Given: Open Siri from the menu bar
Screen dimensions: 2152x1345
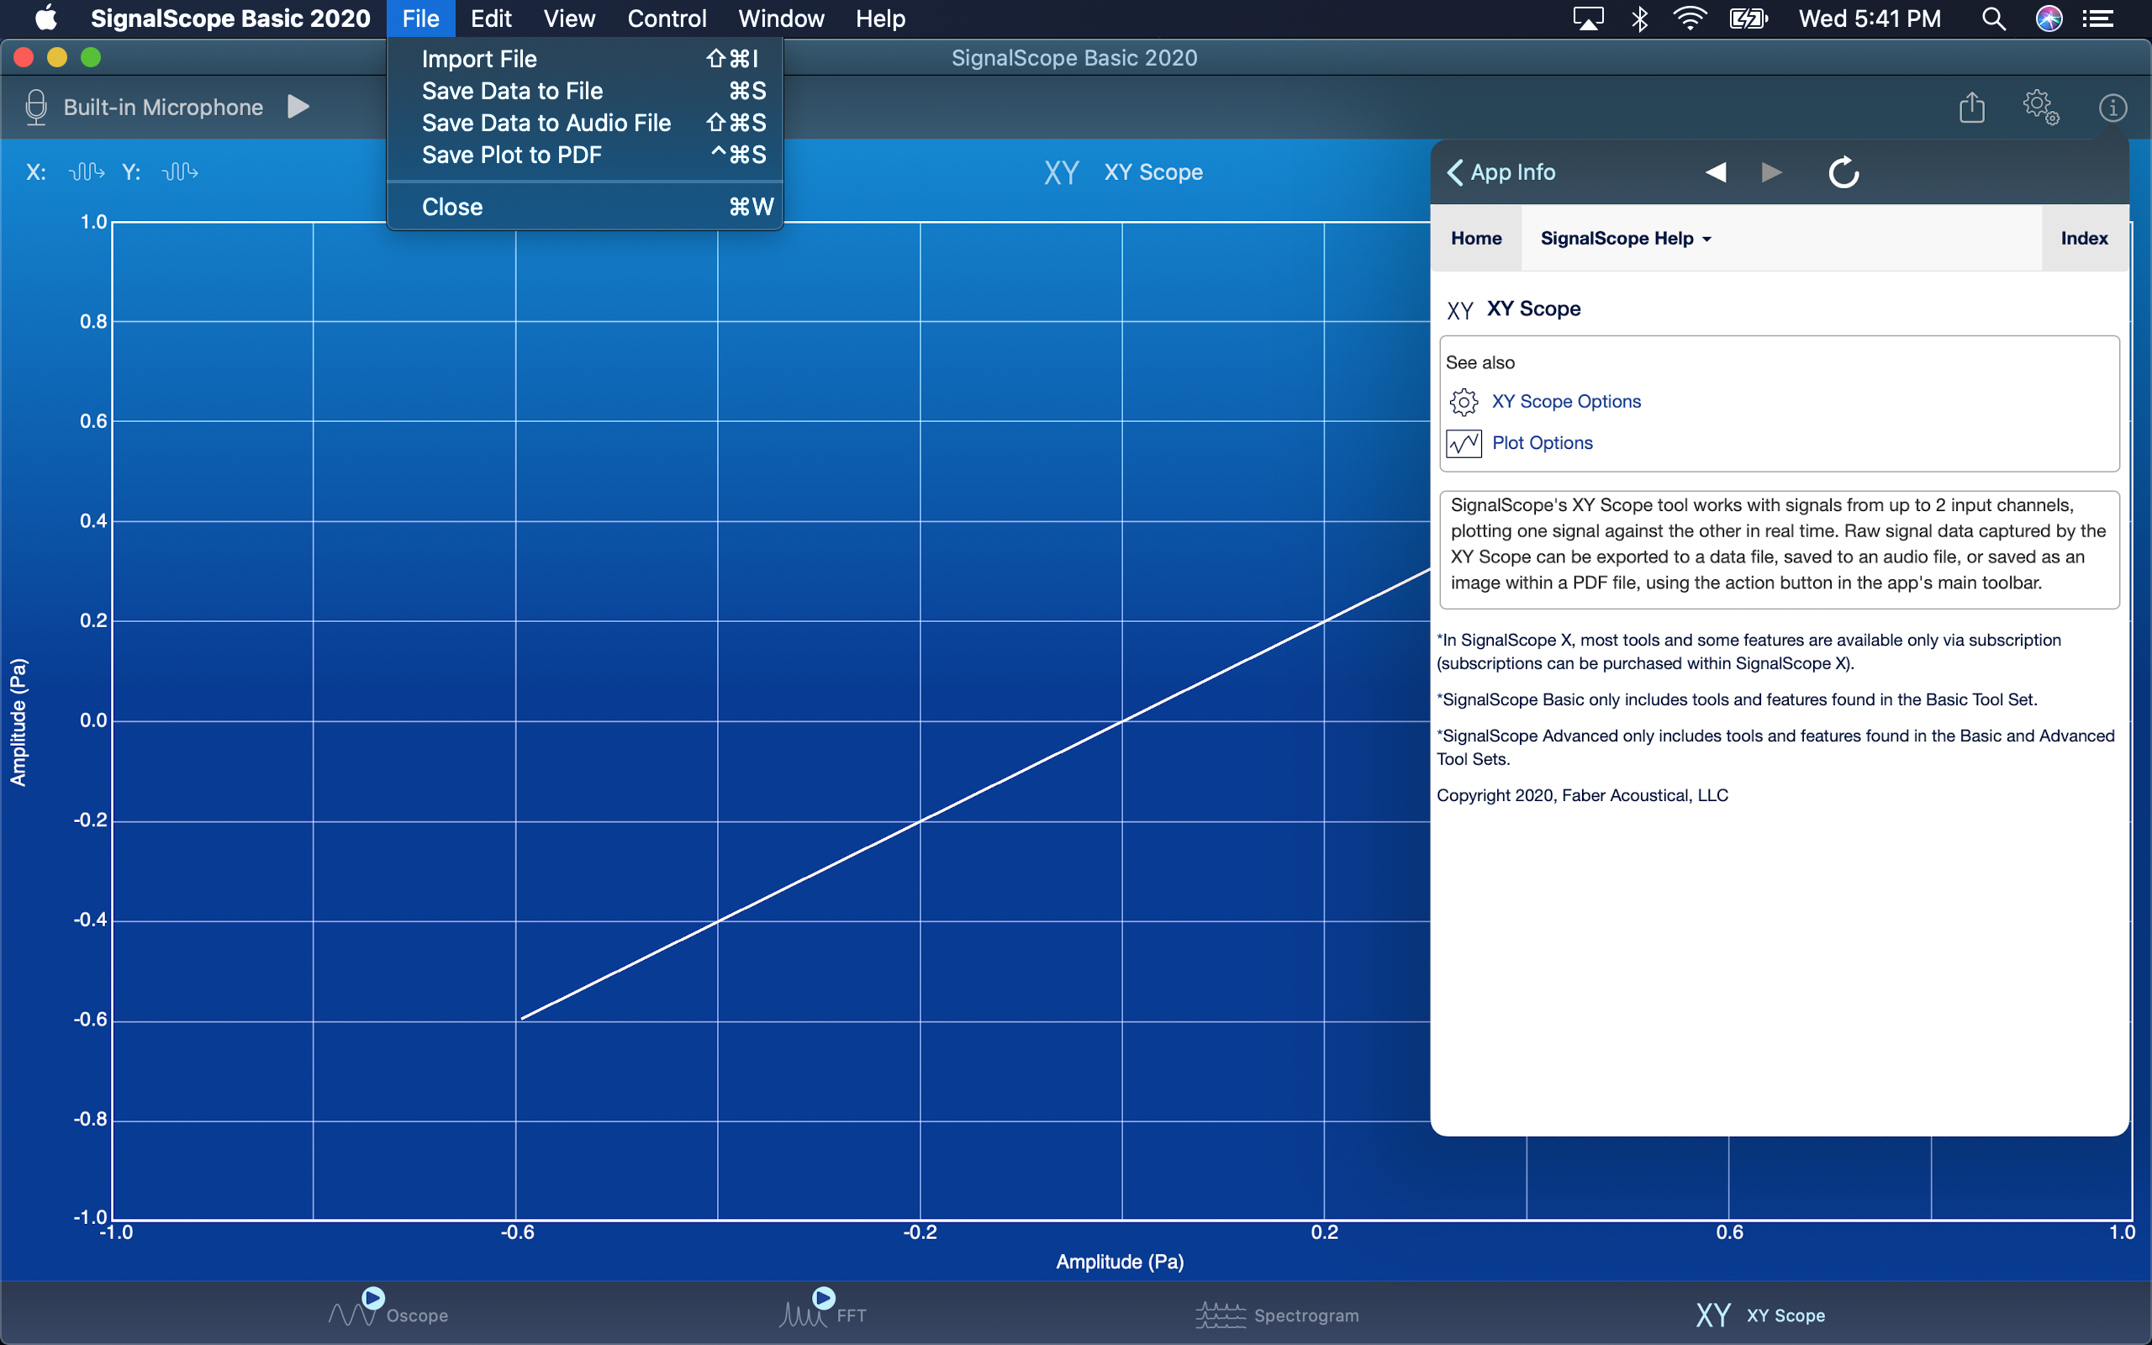Looking at the screenshot, I should pos(2049,18).
